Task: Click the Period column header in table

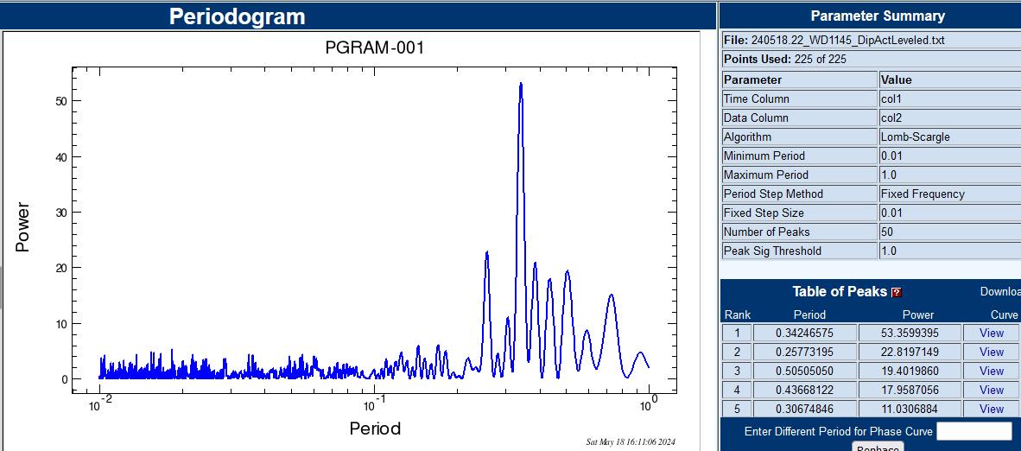Action: [x=809, y=314]
